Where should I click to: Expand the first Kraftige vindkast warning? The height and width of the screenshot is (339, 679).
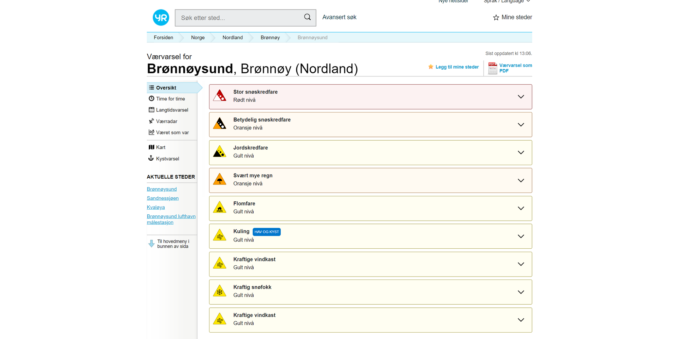[521, 264]
